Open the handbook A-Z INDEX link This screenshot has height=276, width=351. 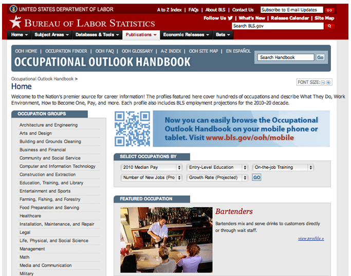(x=171, y=51)
